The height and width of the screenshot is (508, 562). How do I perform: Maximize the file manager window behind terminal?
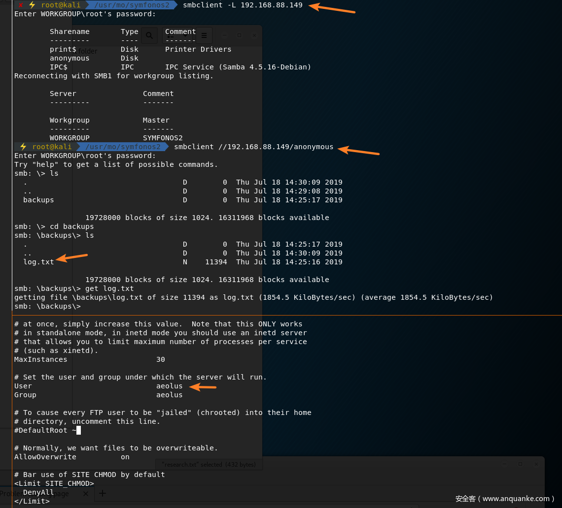240,35
